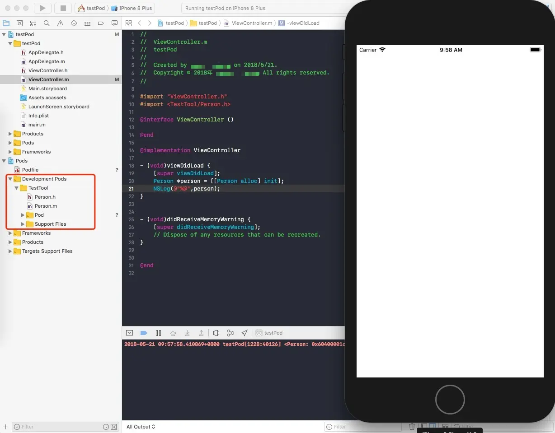This screenshot has width=555, height=433.
Task: Choose the iPhone 8 Plus destination
Action: 132,8
